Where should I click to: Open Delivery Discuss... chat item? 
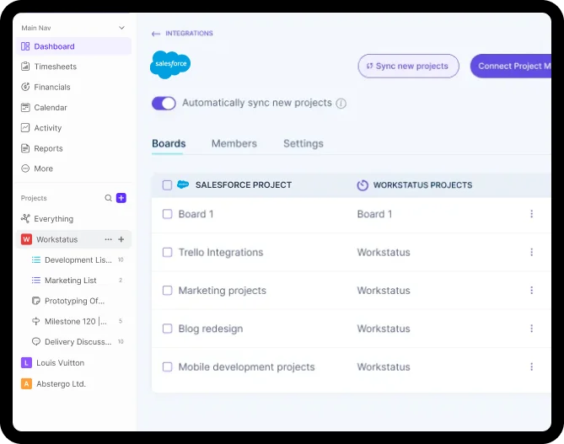(78, 342)
